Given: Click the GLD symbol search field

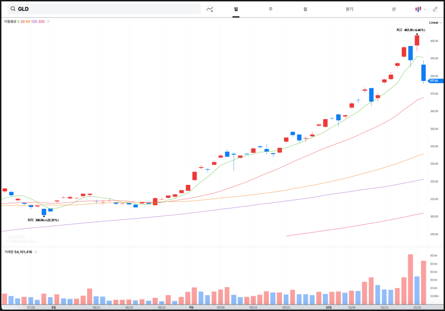Looking at the screenshot, I should (x=106, y=9).
